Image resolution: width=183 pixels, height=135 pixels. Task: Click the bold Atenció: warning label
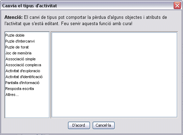point(14,17)
